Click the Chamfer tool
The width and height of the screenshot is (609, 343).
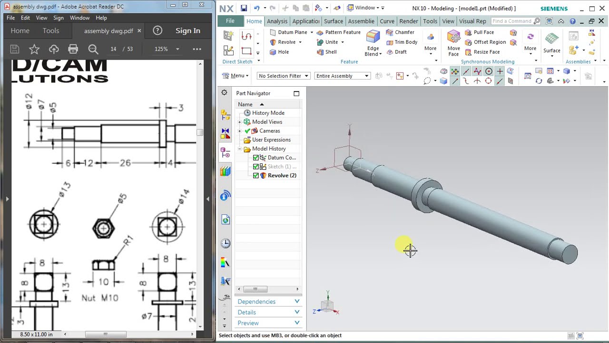pyautogui.click(x=400, y=32)
